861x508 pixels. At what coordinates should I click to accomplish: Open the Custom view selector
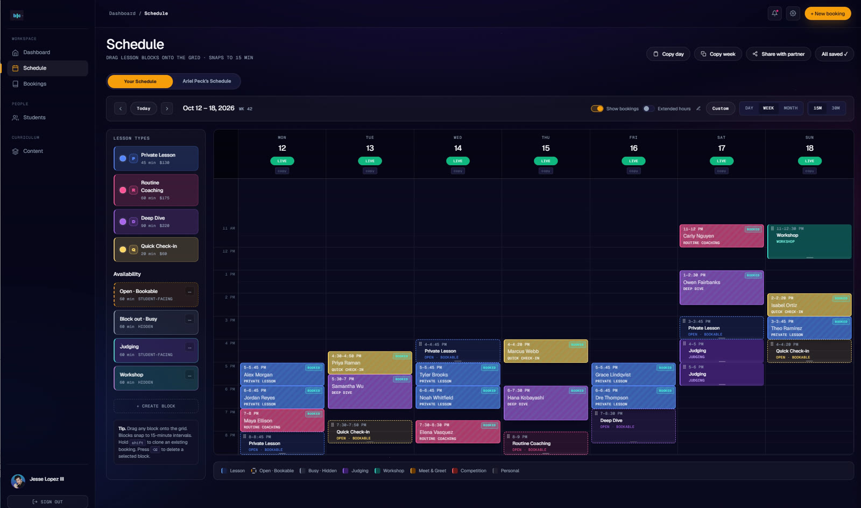721,109
